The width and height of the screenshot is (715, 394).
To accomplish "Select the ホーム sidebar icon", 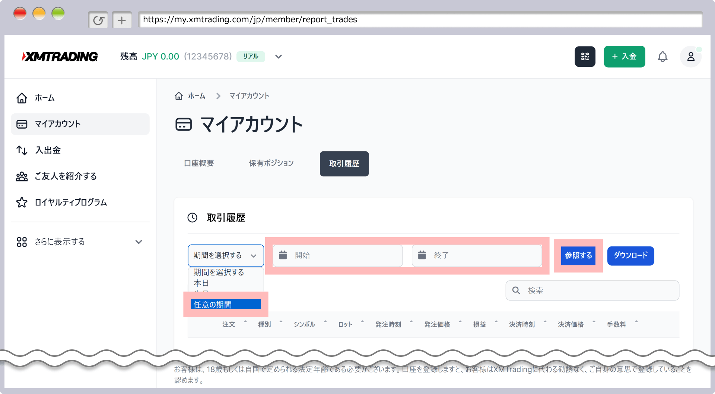I will [x=22, y=98].
